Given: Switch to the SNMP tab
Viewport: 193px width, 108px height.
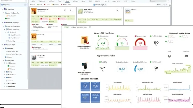Looking at the screenshot, I should click(x=125, y=1).
